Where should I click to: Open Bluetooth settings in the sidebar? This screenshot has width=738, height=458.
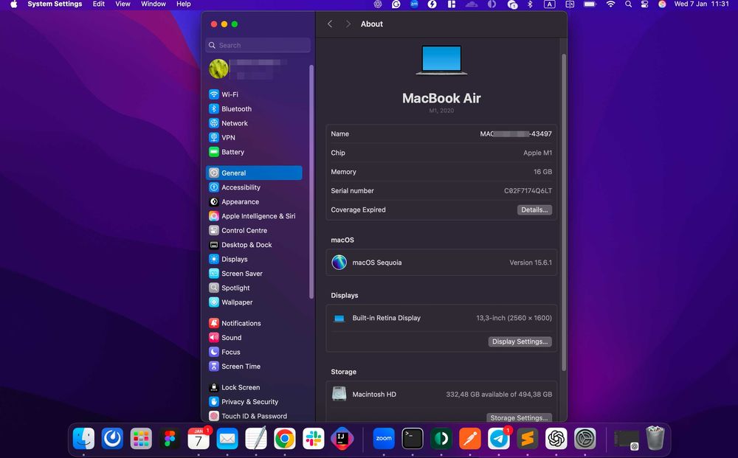[x=254, y=108]
